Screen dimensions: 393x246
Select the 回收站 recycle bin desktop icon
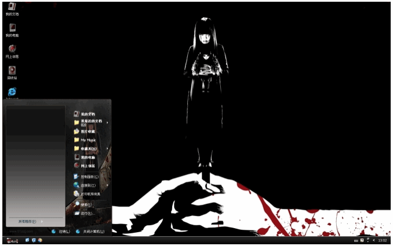coord(12,73)
